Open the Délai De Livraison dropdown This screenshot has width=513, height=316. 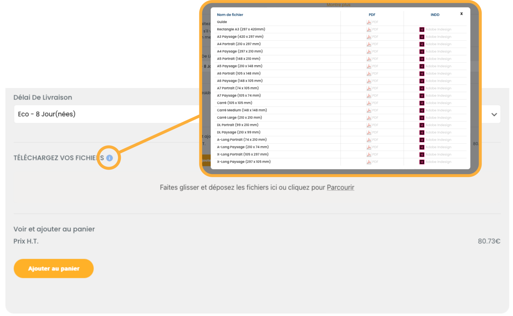257,114
